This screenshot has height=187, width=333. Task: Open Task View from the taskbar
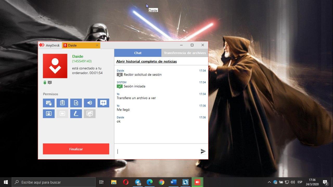[x=101, y=182]
